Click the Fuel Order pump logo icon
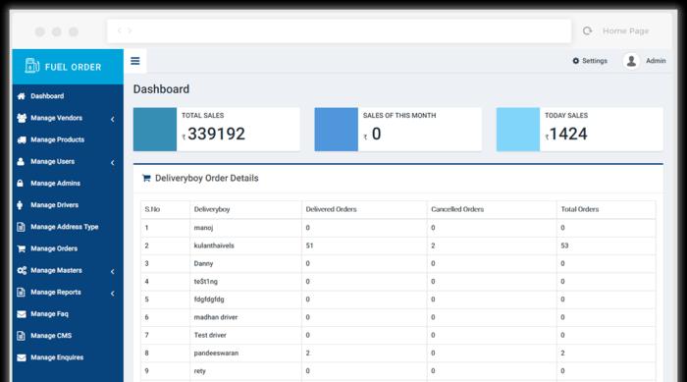The image size is (687, 382). point(32,66)
